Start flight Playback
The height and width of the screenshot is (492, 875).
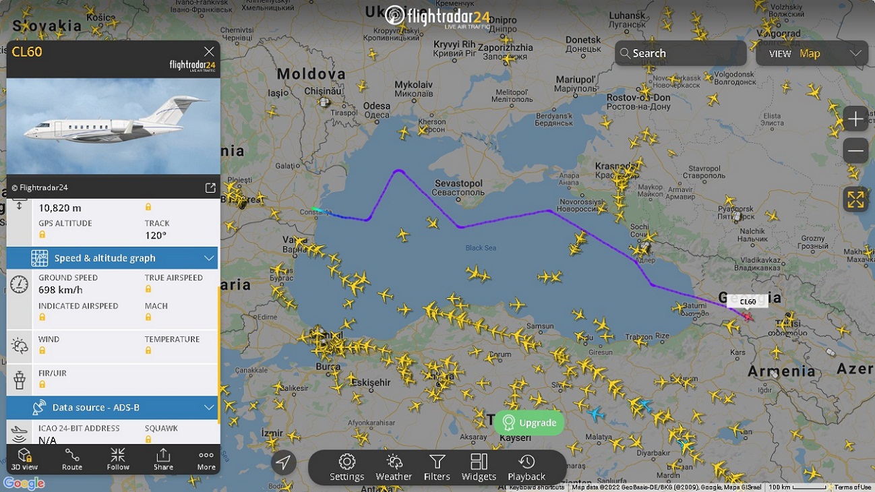pos(526,467)
